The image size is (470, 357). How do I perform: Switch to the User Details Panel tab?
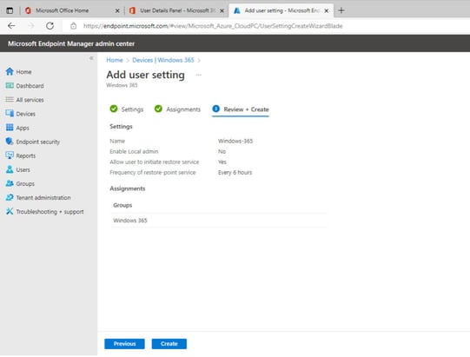178,10
